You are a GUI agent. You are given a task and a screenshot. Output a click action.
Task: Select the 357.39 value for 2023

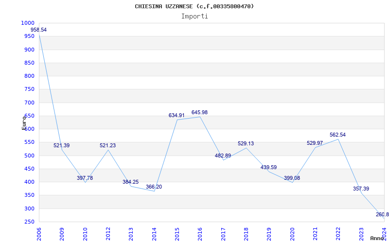pyautogui.click(x=361, y=189)
